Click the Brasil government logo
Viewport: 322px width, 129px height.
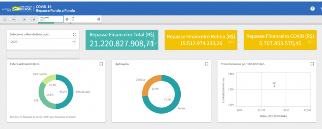(x=22, y=8)
